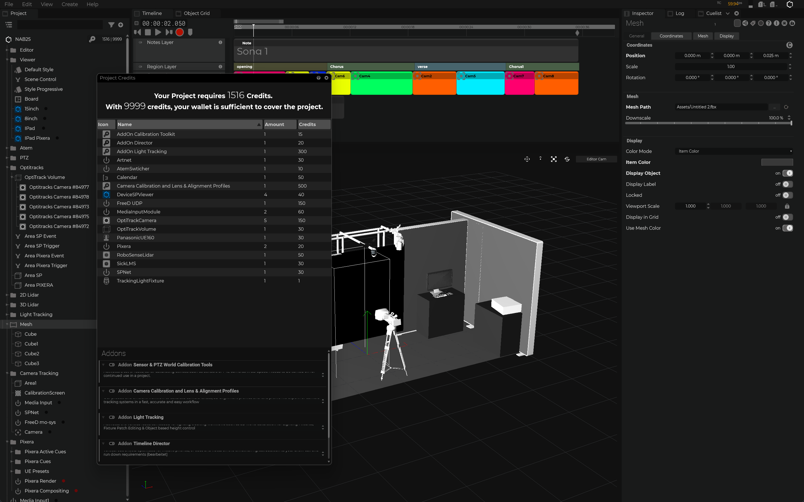This screenshot has width=804, height=502.
Task: Click the Item Color swatch
Action: tap(777, 162)
